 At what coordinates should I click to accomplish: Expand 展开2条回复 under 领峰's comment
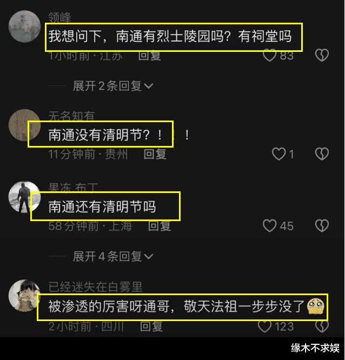pyautogui.click(x=113, y=86)
